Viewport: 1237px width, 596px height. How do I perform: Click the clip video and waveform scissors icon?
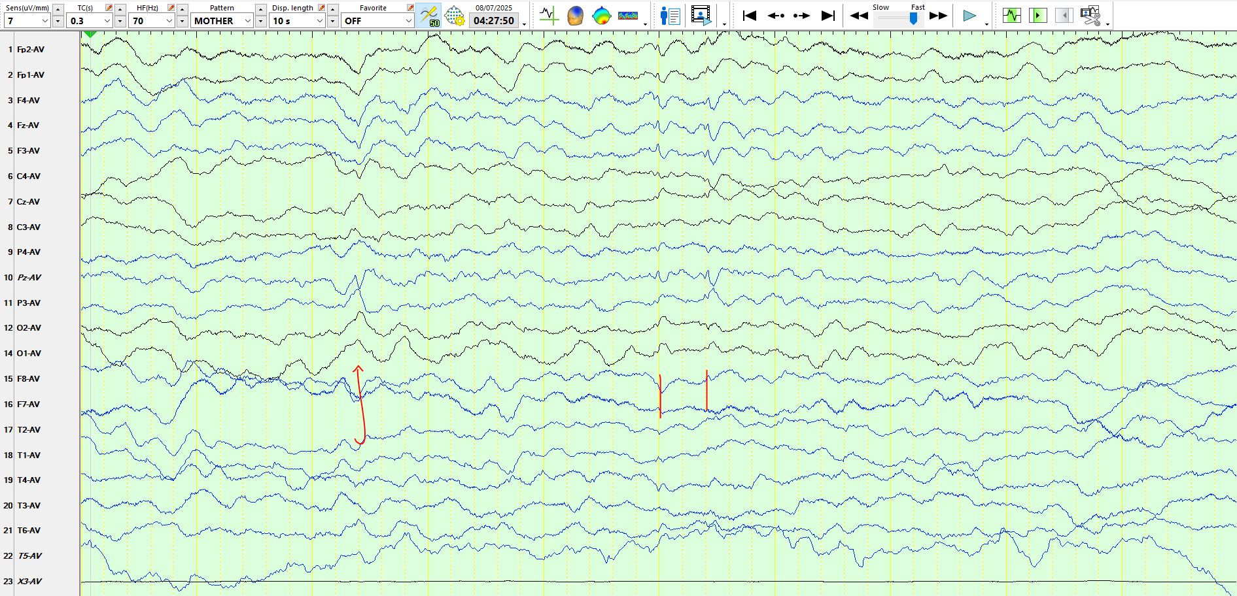(1090, 16)
